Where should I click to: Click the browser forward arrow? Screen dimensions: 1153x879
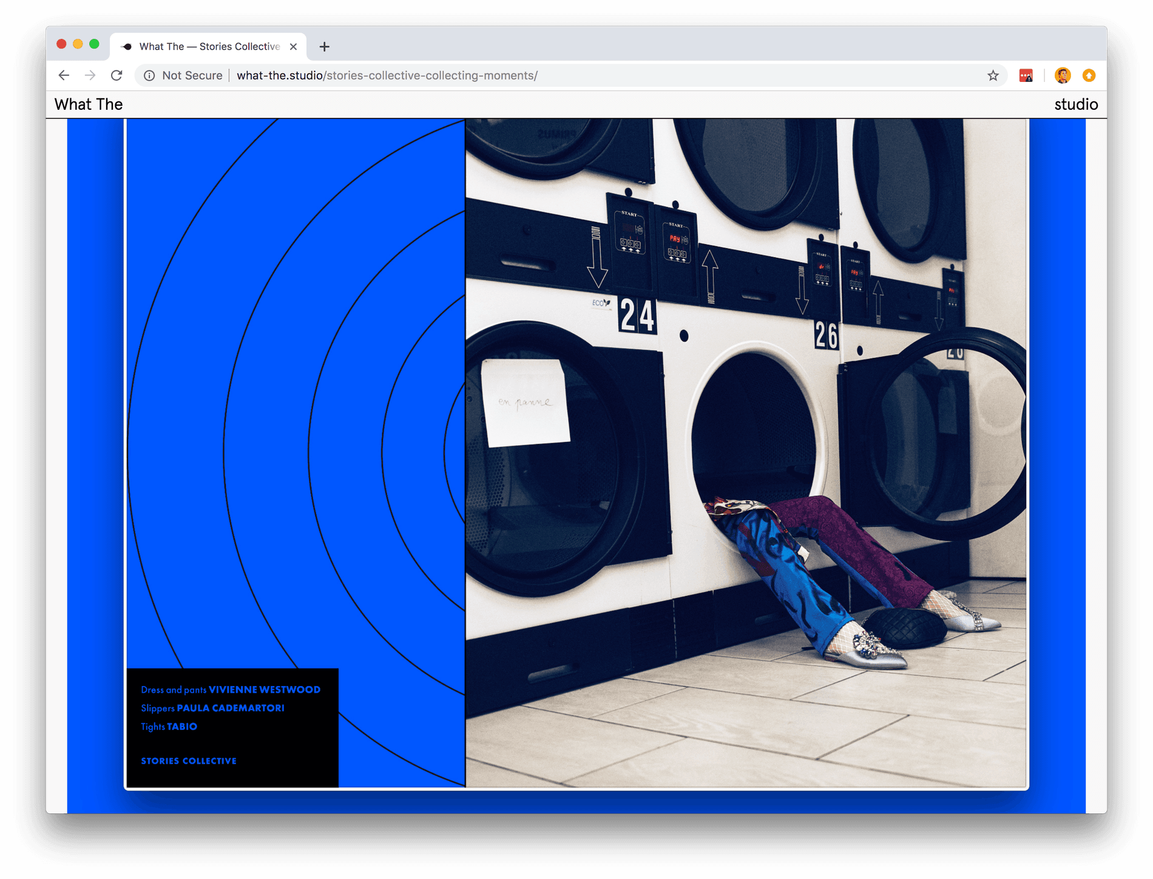(90, 75)
